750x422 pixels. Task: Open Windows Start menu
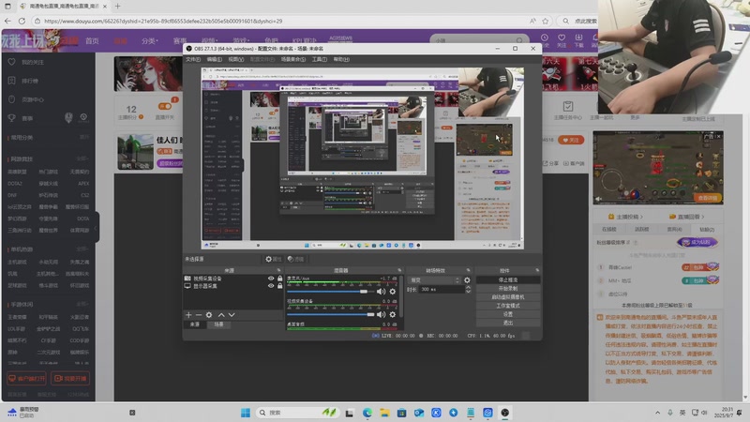[246, 413]
